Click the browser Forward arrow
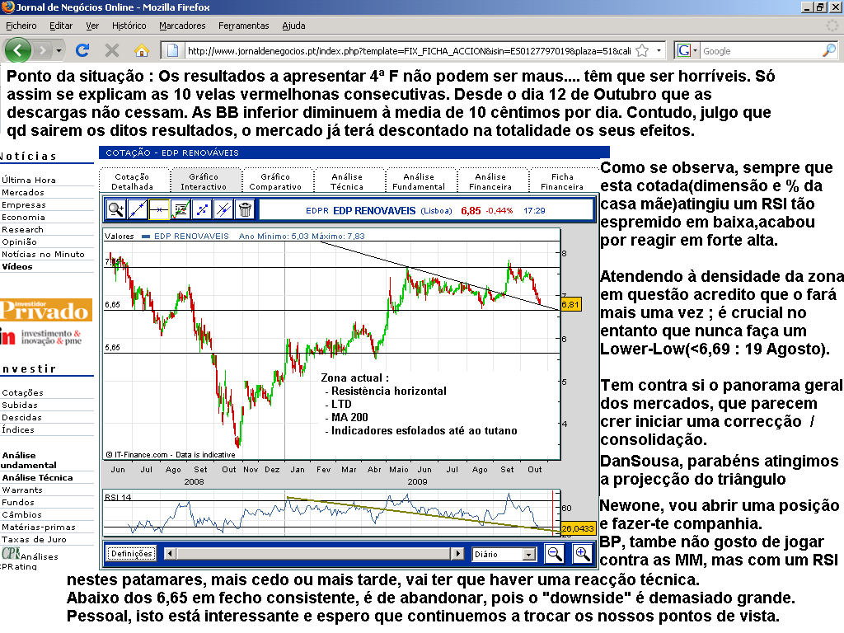 click(x=42, y=50)
